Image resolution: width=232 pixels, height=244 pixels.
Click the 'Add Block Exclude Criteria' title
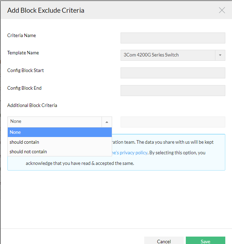point(46,11)
